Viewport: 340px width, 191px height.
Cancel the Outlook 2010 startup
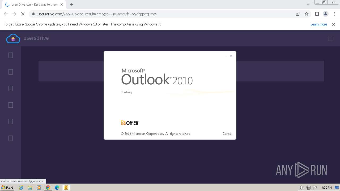(x=227, y=134)
